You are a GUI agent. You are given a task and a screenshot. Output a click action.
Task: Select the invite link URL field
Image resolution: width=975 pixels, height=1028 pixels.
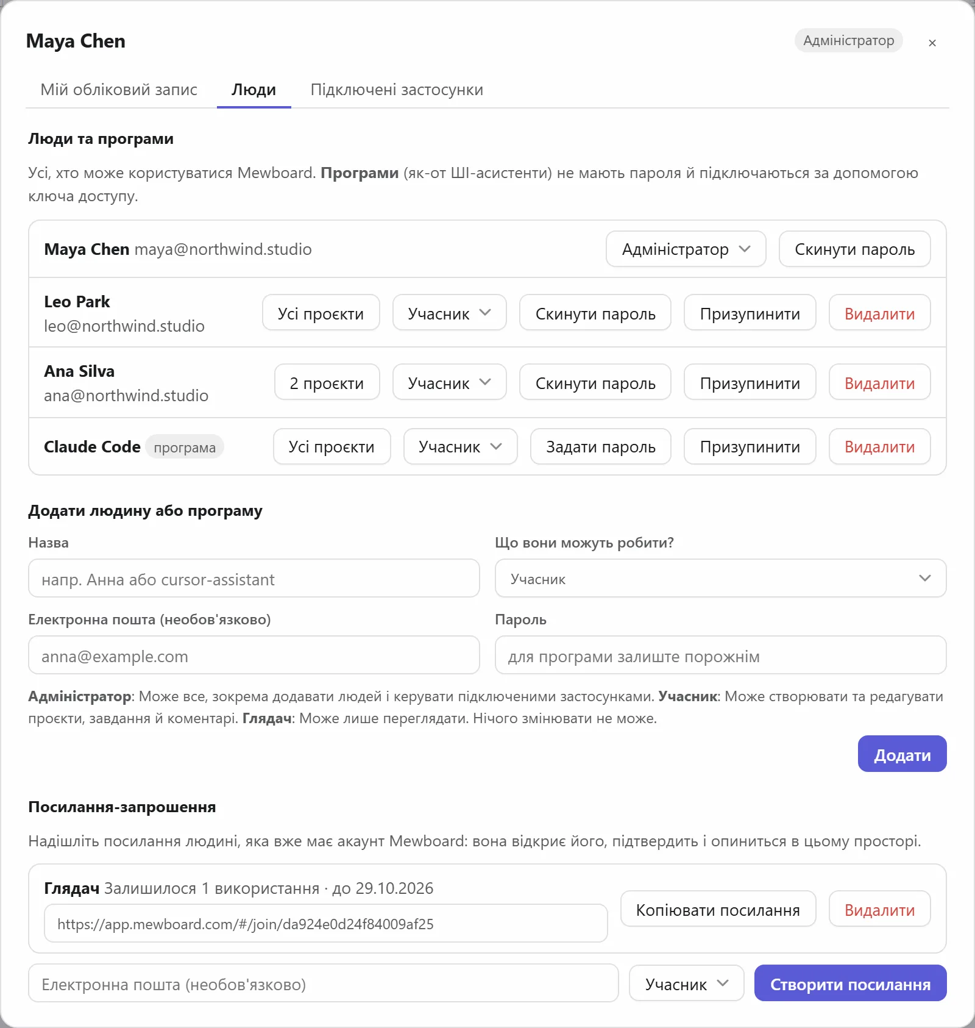point(325,923)
